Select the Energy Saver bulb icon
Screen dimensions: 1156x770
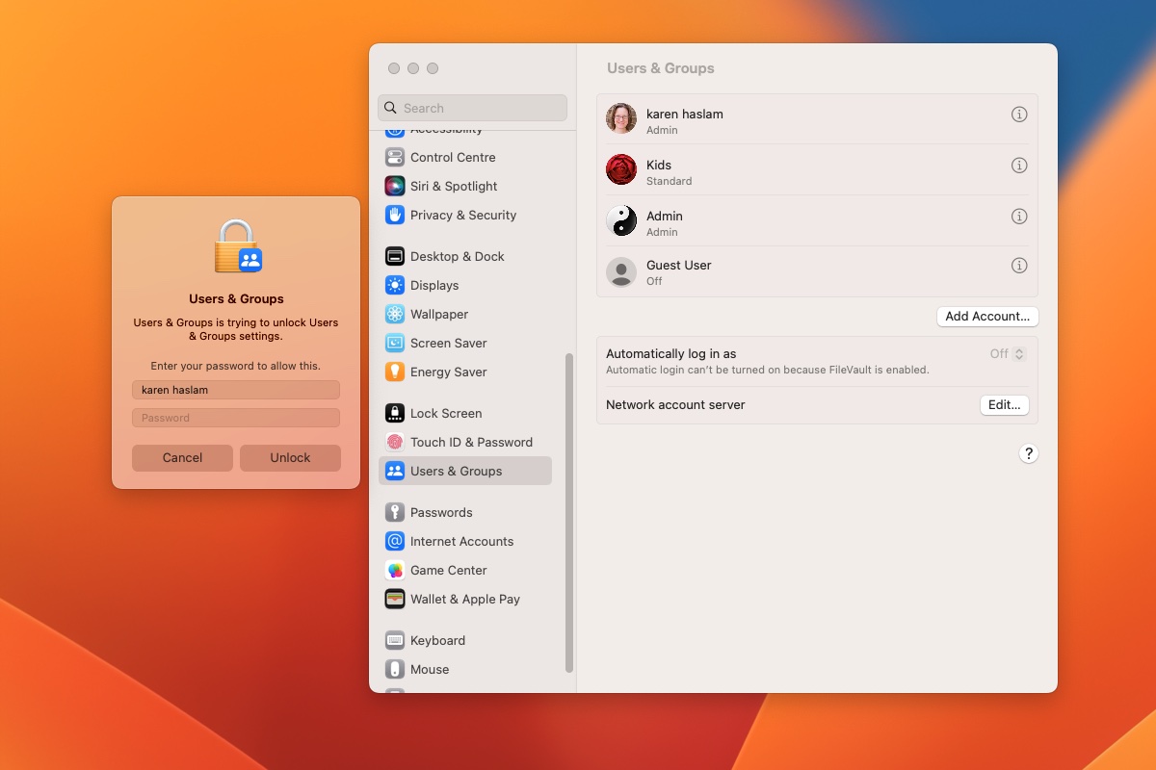coord(395,372)
